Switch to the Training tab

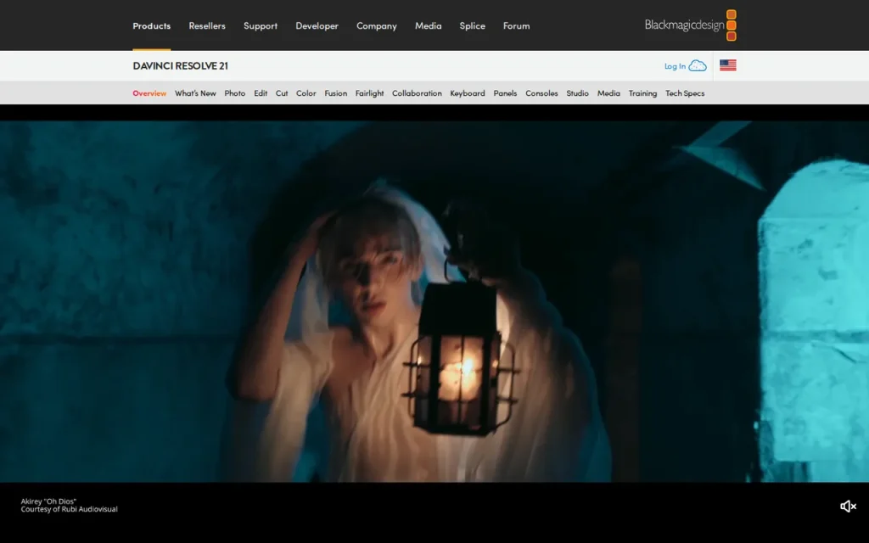[642, 93]
